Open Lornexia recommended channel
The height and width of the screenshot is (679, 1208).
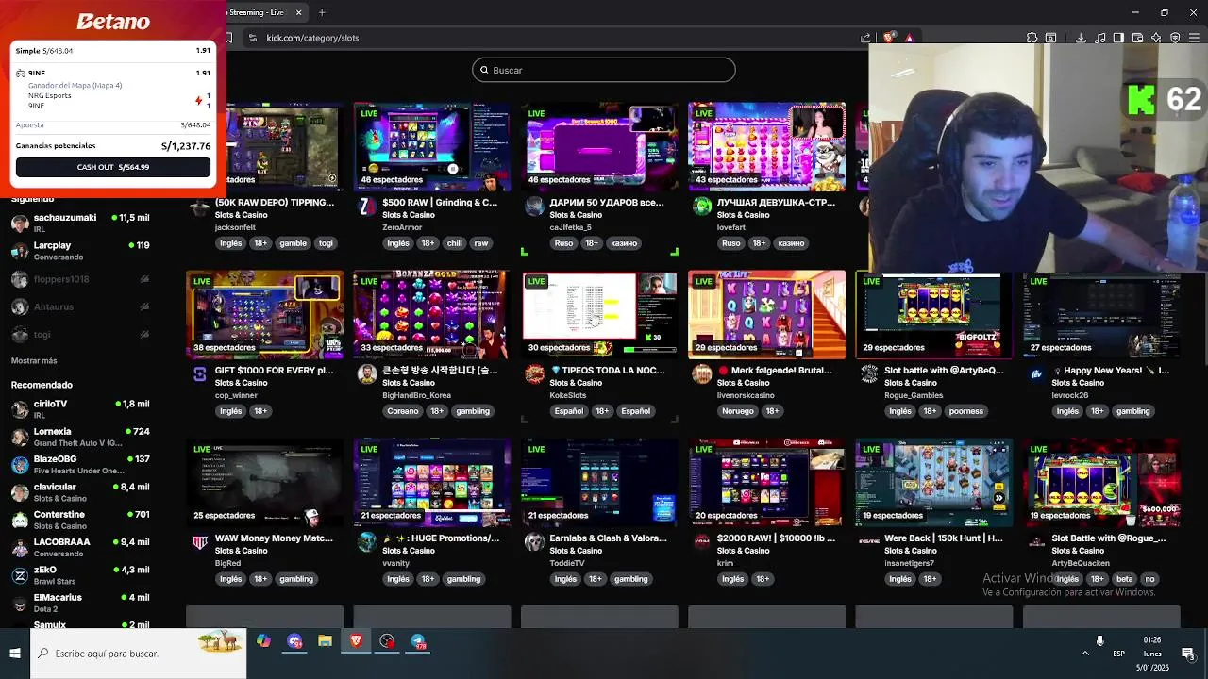(x=80, y=437)
